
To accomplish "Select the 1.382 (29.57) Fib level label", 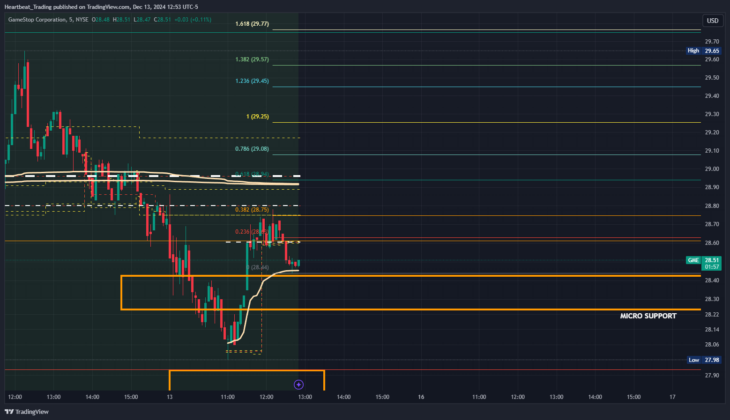I will [x=252, y=59].
